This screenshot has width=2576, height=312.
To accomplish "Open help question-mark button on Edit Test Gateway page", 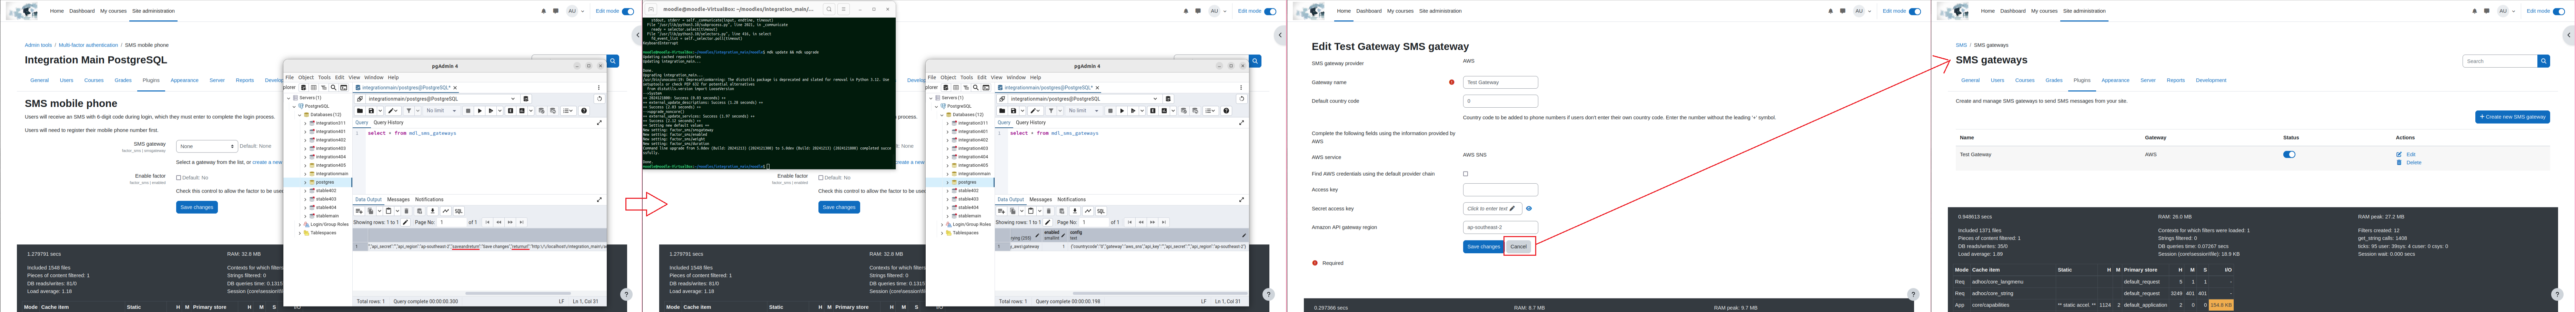I will click(x=1913, y=294).
